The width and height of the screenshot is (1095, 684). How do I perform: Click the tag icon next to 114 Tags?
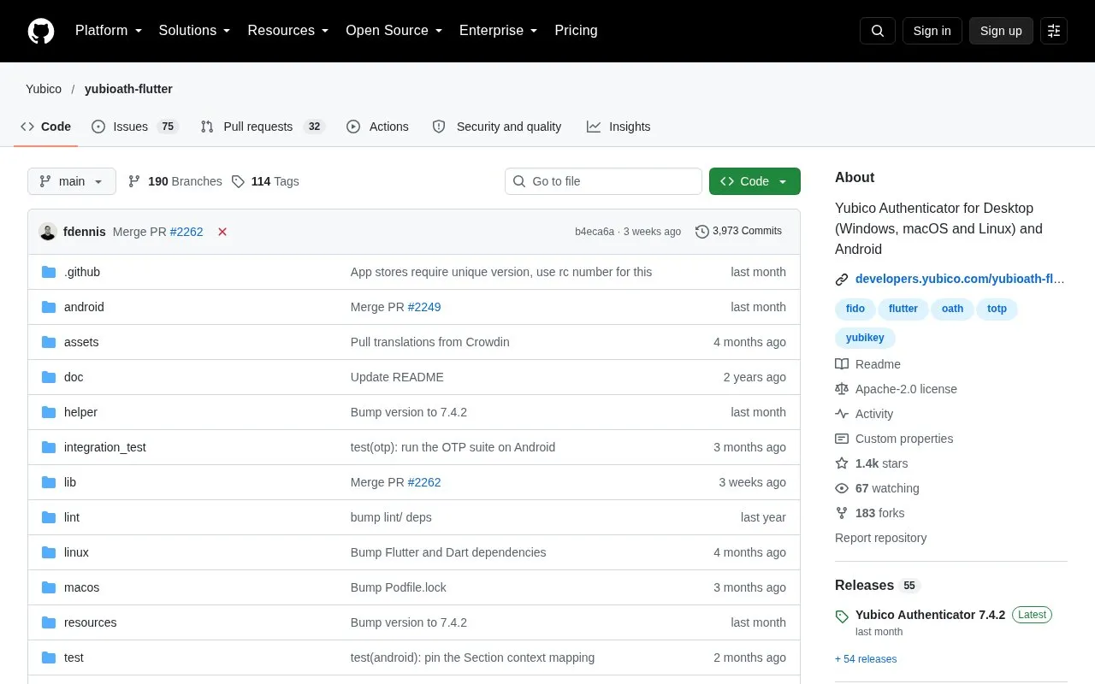coord(238,181)
